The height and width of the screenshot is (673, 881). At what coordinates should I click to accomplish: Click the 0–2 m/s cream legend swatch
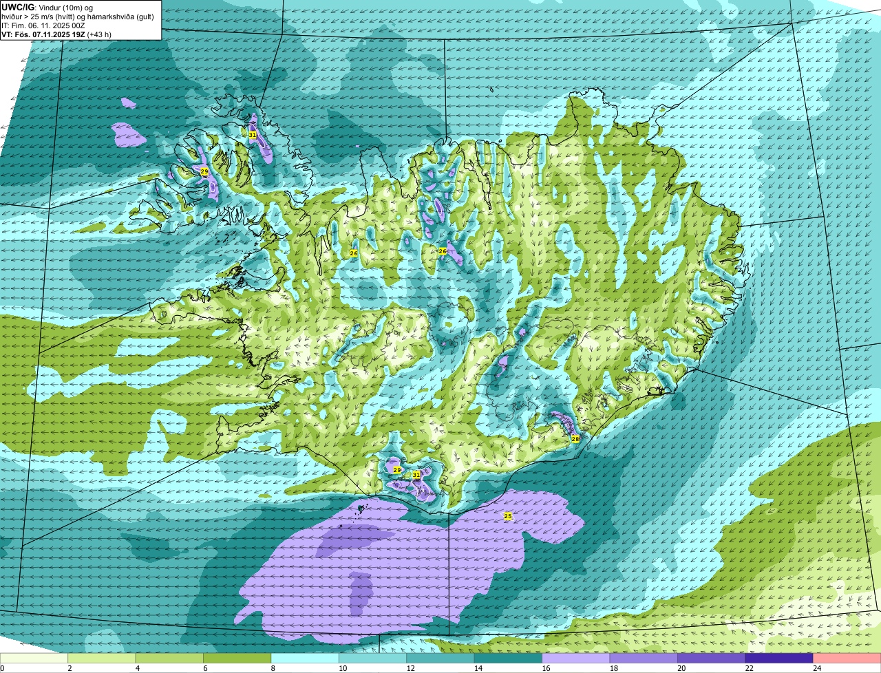[34, 659]
